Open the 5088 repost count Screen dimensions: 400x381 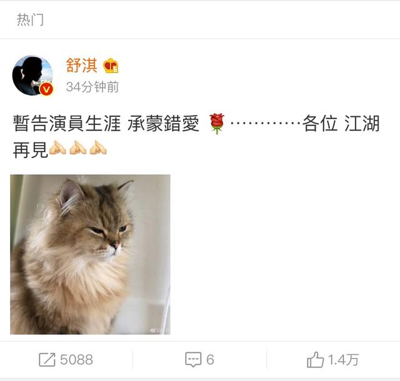(x=76, y=360)
